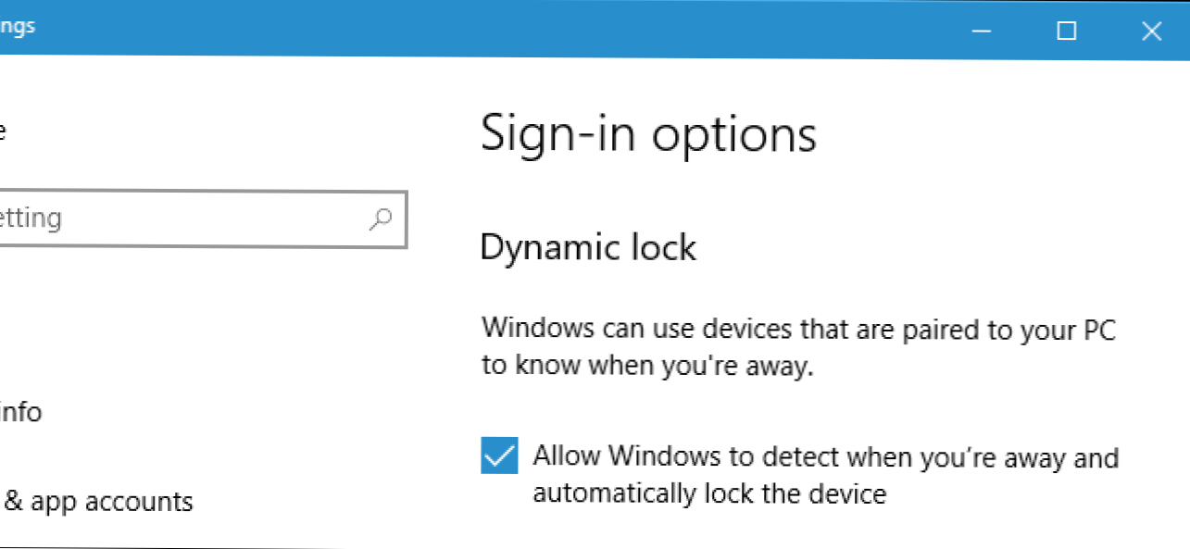Go to Home in the sidebar

coord(3,131)
